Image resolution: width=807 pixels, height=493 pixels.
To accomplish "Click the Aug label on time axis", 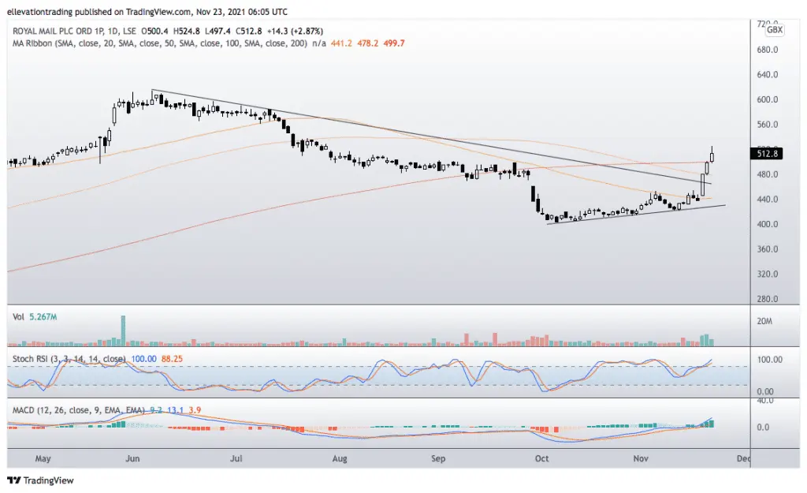I will click(x=340, y=458).
